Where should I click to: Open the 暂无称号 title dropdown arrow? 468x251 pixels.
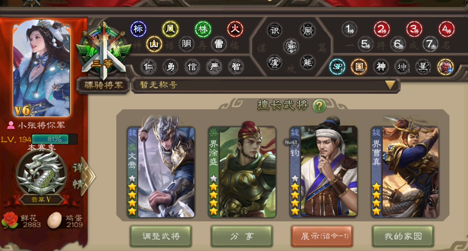point(390,85)
